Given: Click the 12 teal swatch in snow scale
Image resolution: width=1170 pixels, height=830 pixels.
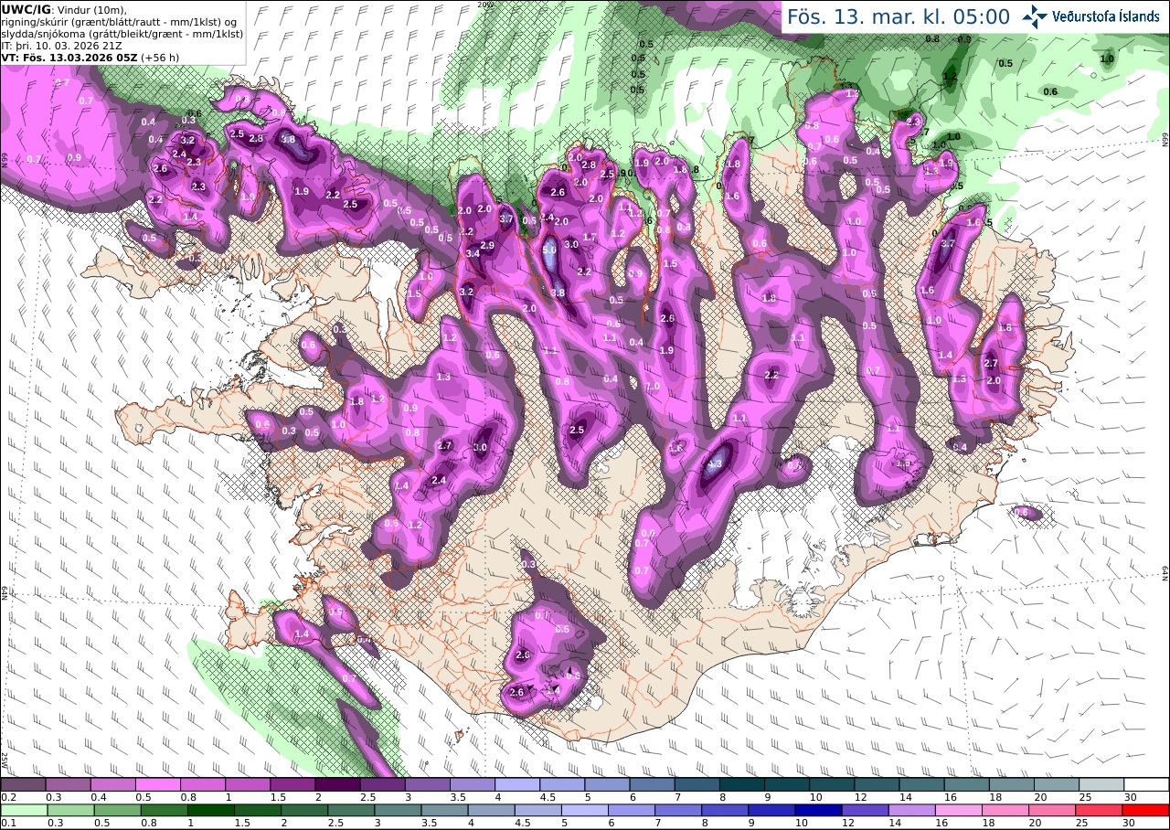Looking at the screenshot, I should click(877, 784).
